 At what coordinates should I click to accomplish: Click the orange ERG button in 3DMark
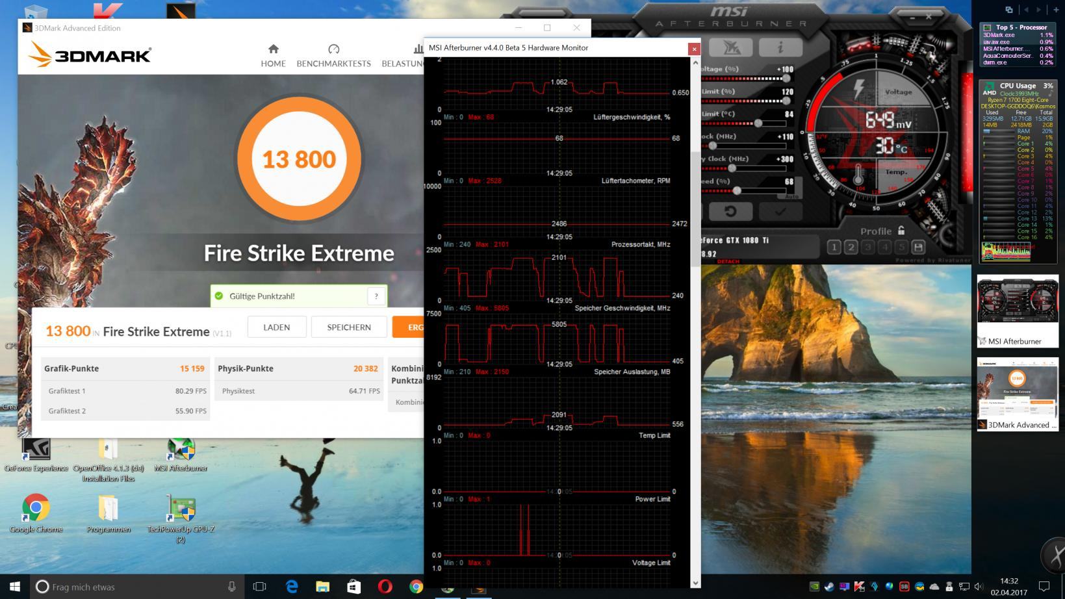coord(408,327)
